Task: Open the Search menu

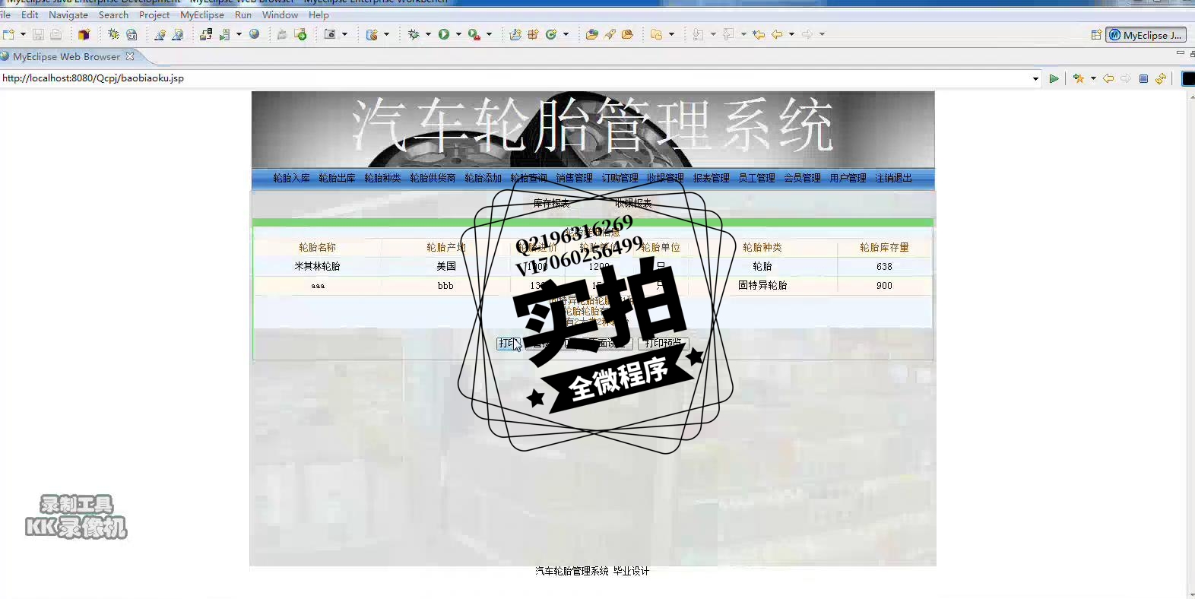Action: [x=113, y=14]
